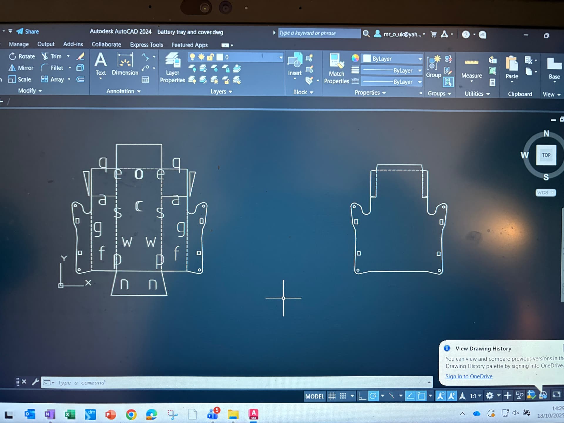The width and height of the screenshot is (564, 423).
Task: Toggle grid display in status bar
Action: [332, 396]
